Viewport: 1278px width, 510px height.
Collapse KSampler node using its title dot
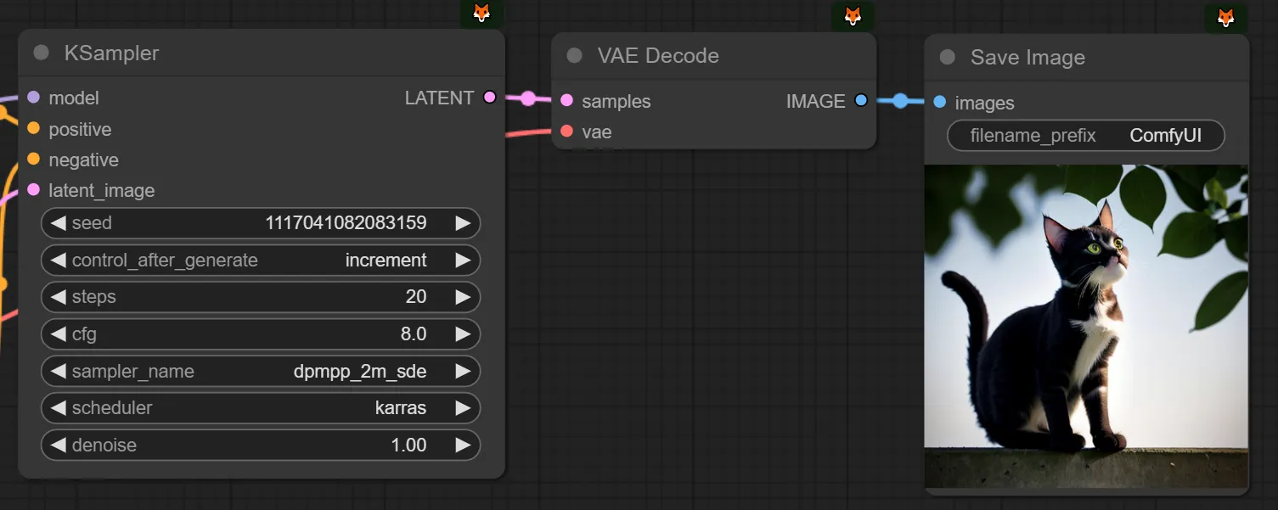pos(41,53)
